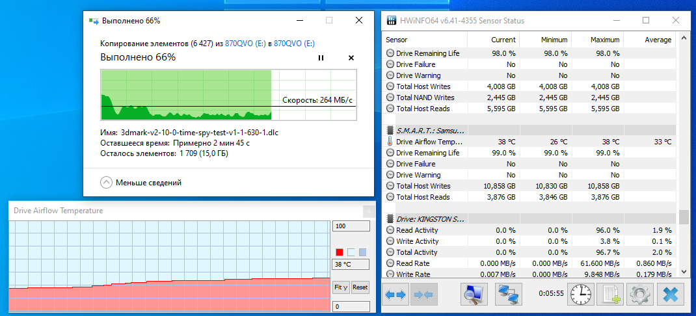Viewport: 696px width, 316px height.
Task: Click the Current column header
Action: click(493, 40)
